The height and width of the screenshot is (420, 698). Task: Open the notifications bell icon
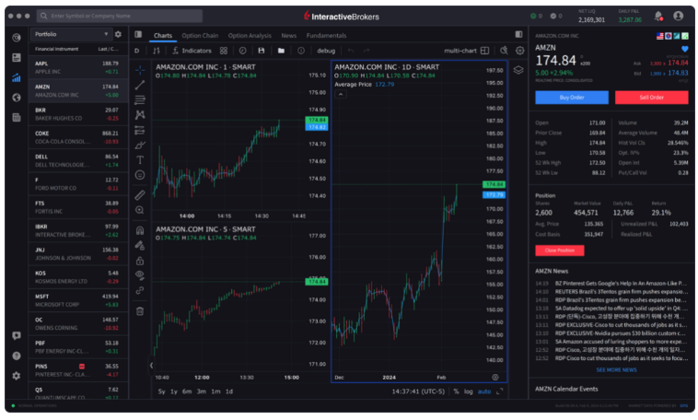click(657, 16)
